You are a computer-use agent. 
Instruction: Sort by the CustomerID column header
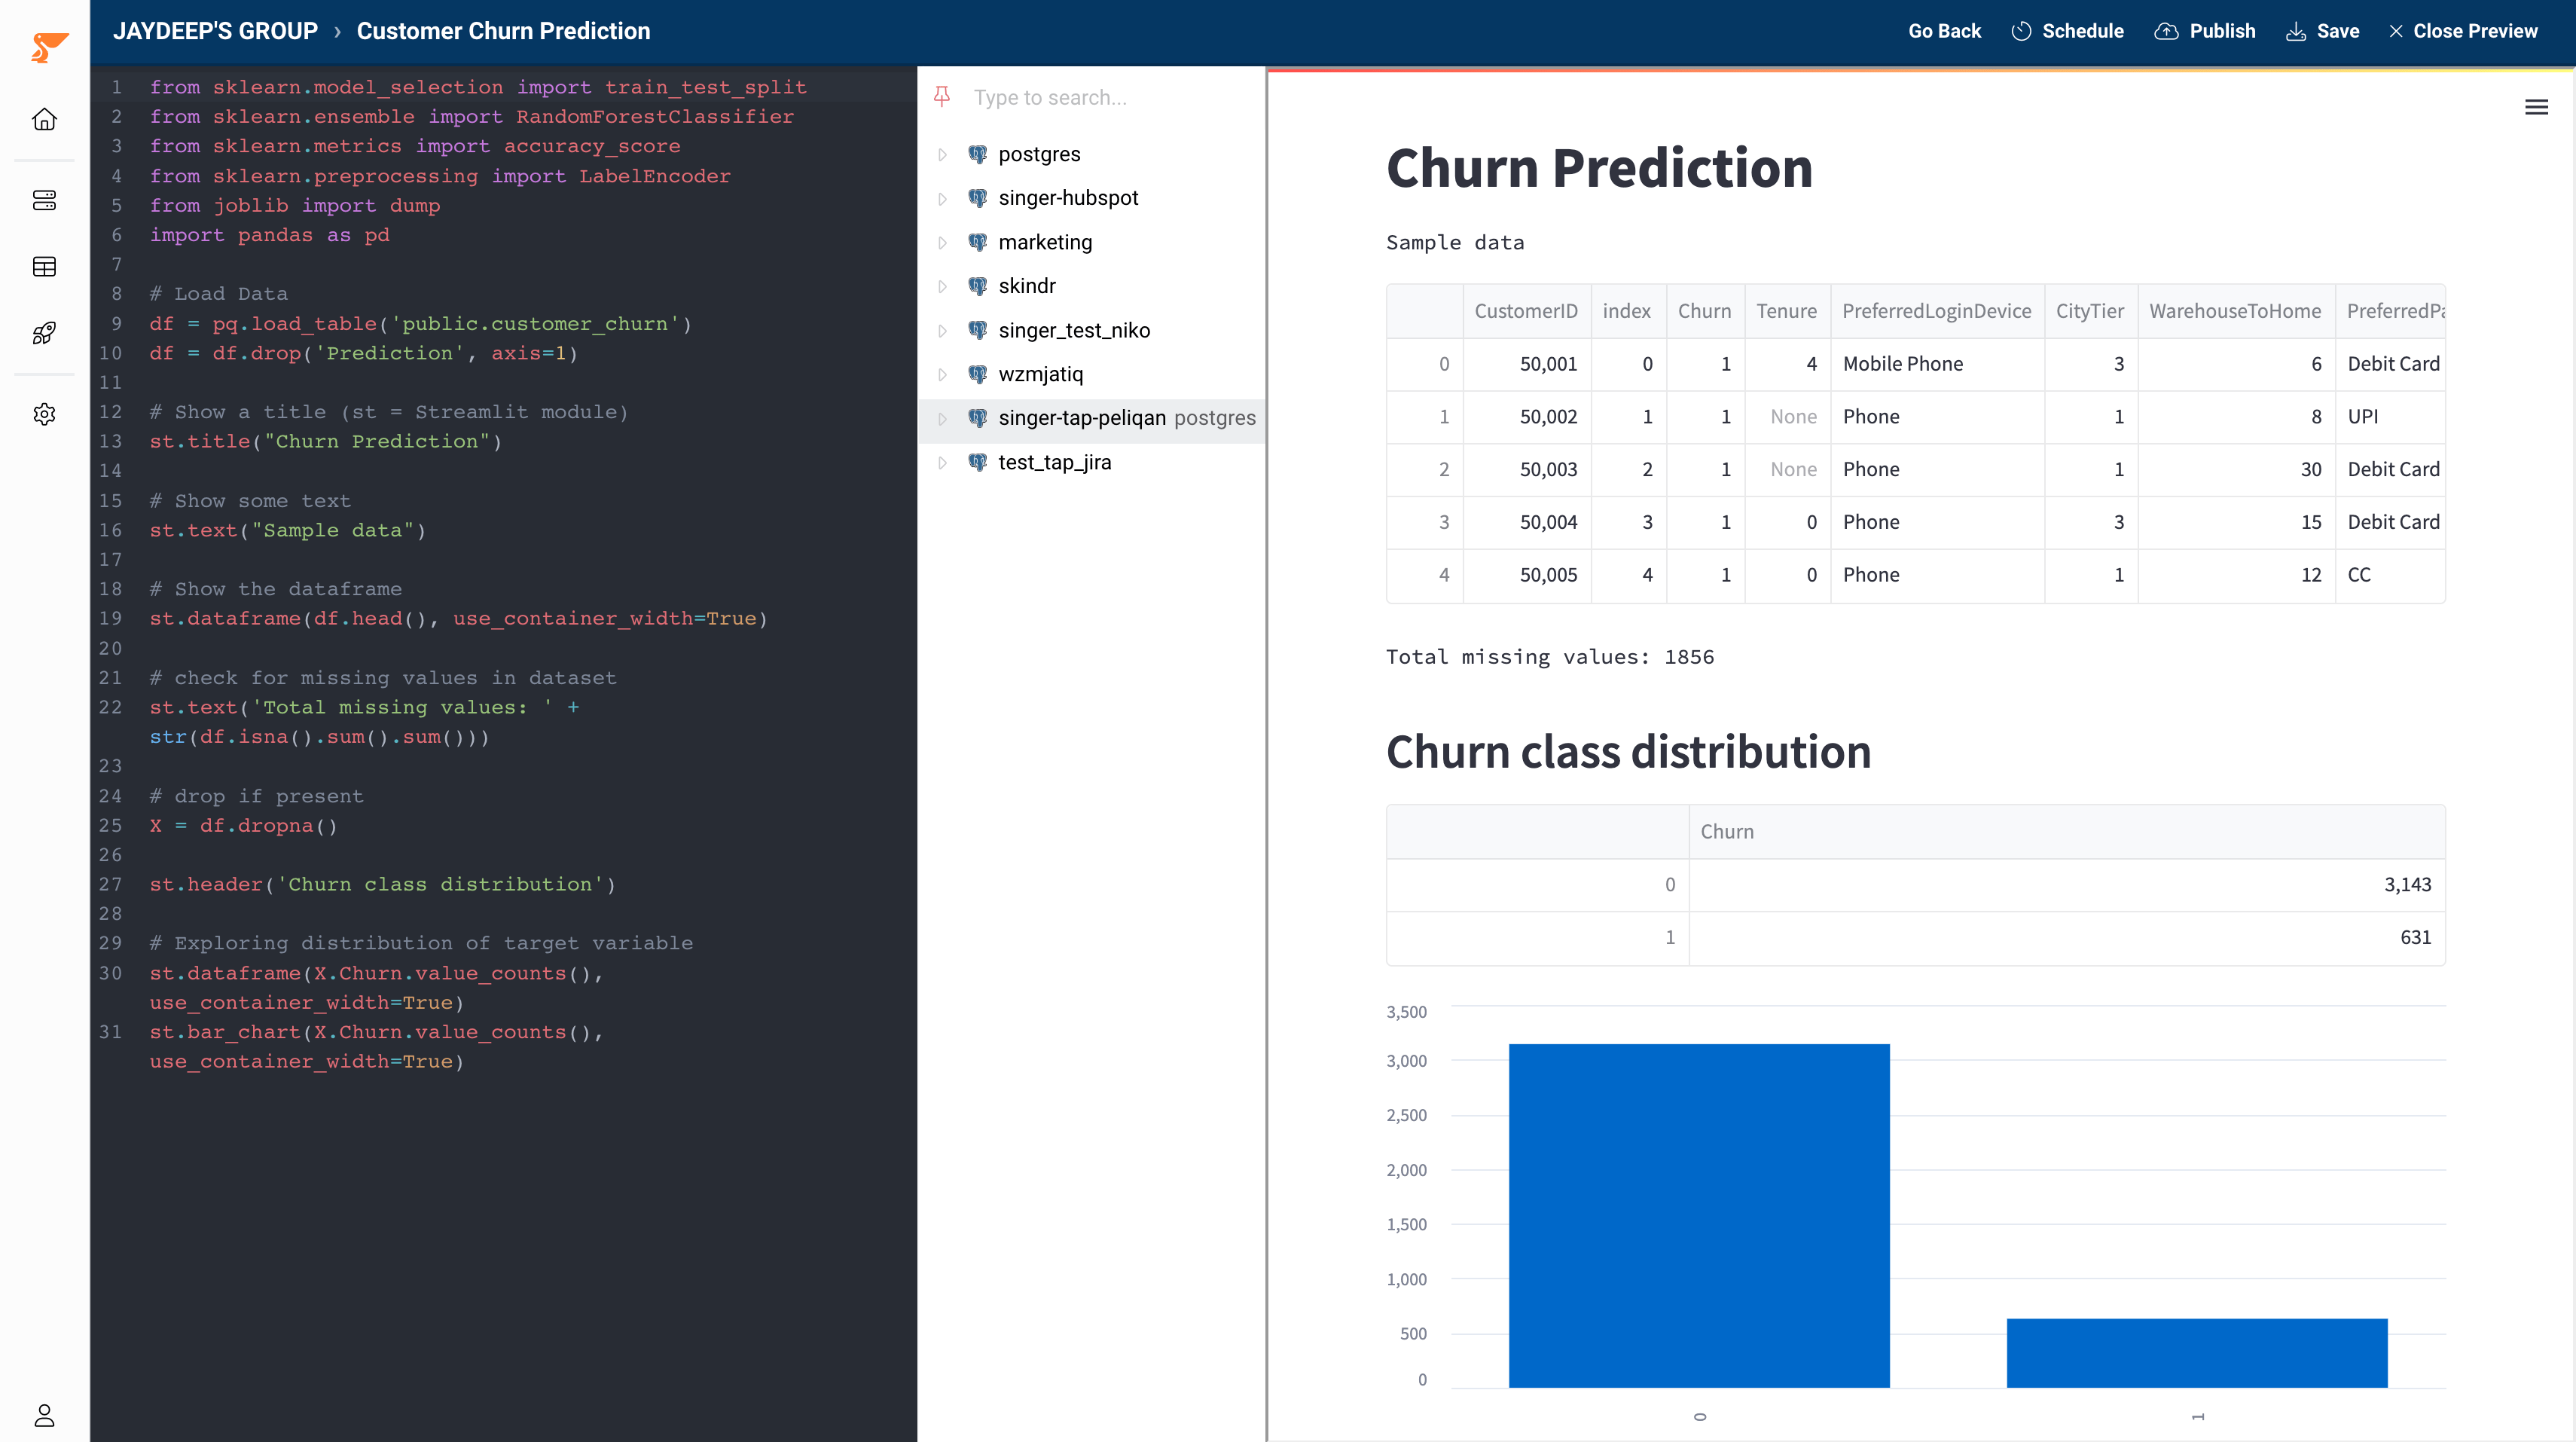point(1526,311)
